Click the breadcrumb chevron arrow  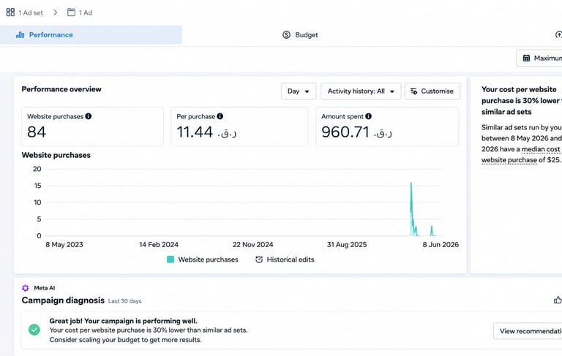55,12
